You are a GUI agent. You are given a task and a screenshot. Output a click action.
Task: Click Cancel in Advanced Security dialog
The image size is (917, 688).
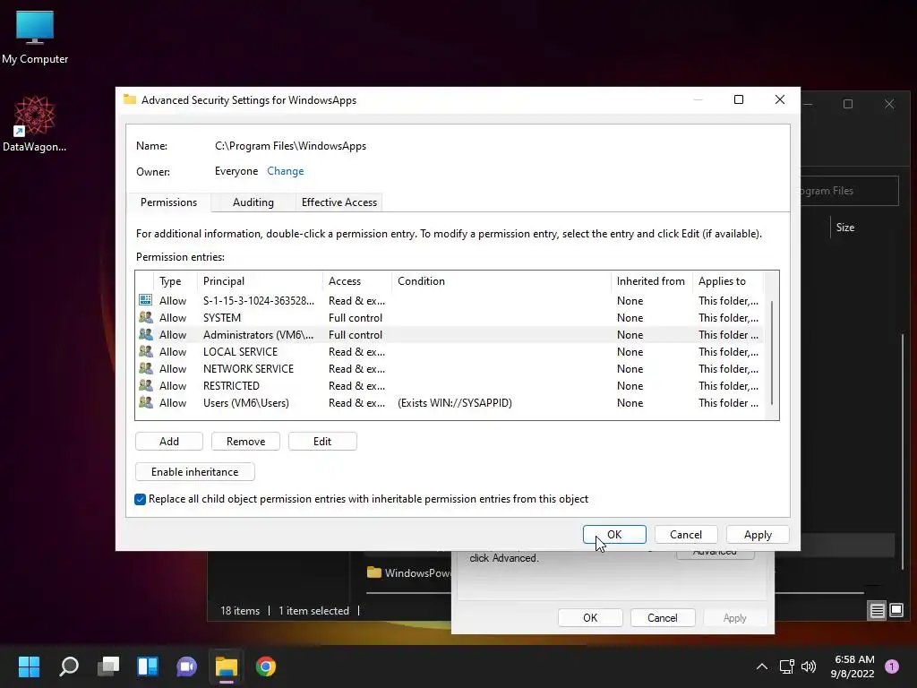click(686, 534)
